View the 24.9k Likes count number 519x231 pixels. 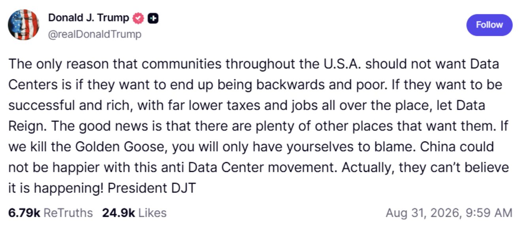[118, 213]
